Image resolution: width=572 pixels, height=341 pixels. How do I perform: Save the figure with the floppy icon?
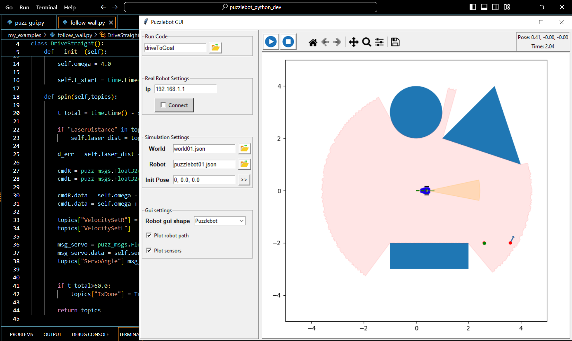tap(395, 42)
